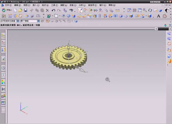Viewport: 172px width, 124px height.
Task: Select the Rotate view tool
Action: 150,10
